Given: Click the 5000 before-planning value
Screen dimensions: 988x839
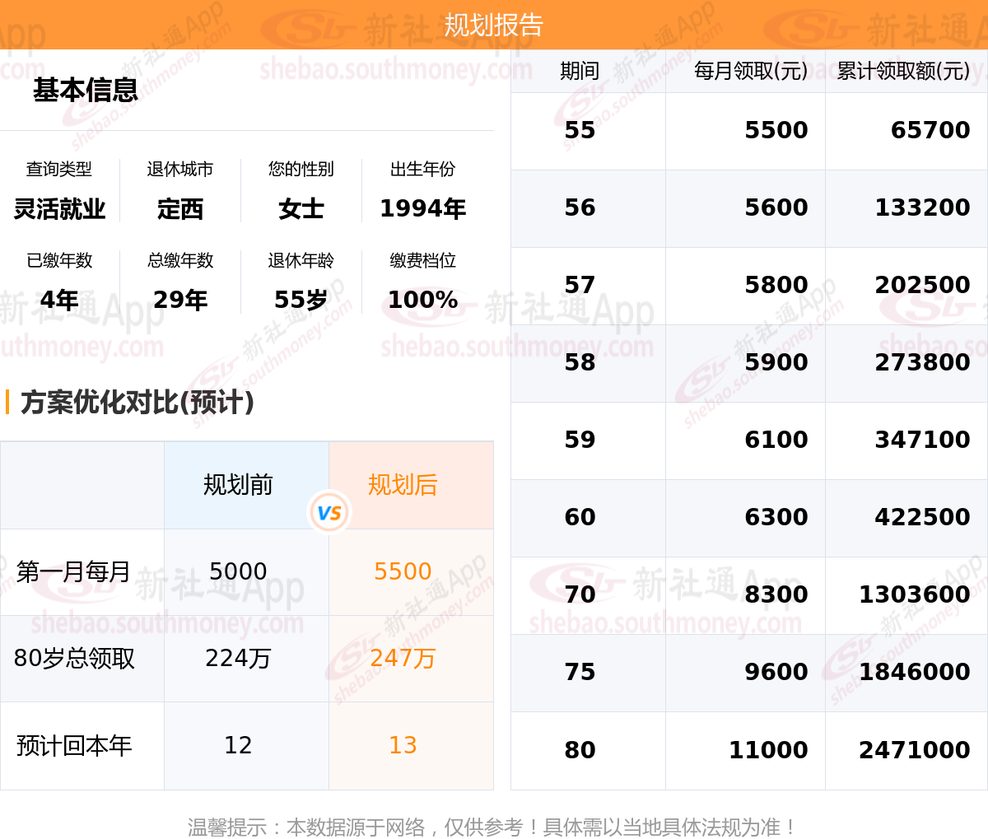Looking at the screenshot, I should [x=238, y=571].
